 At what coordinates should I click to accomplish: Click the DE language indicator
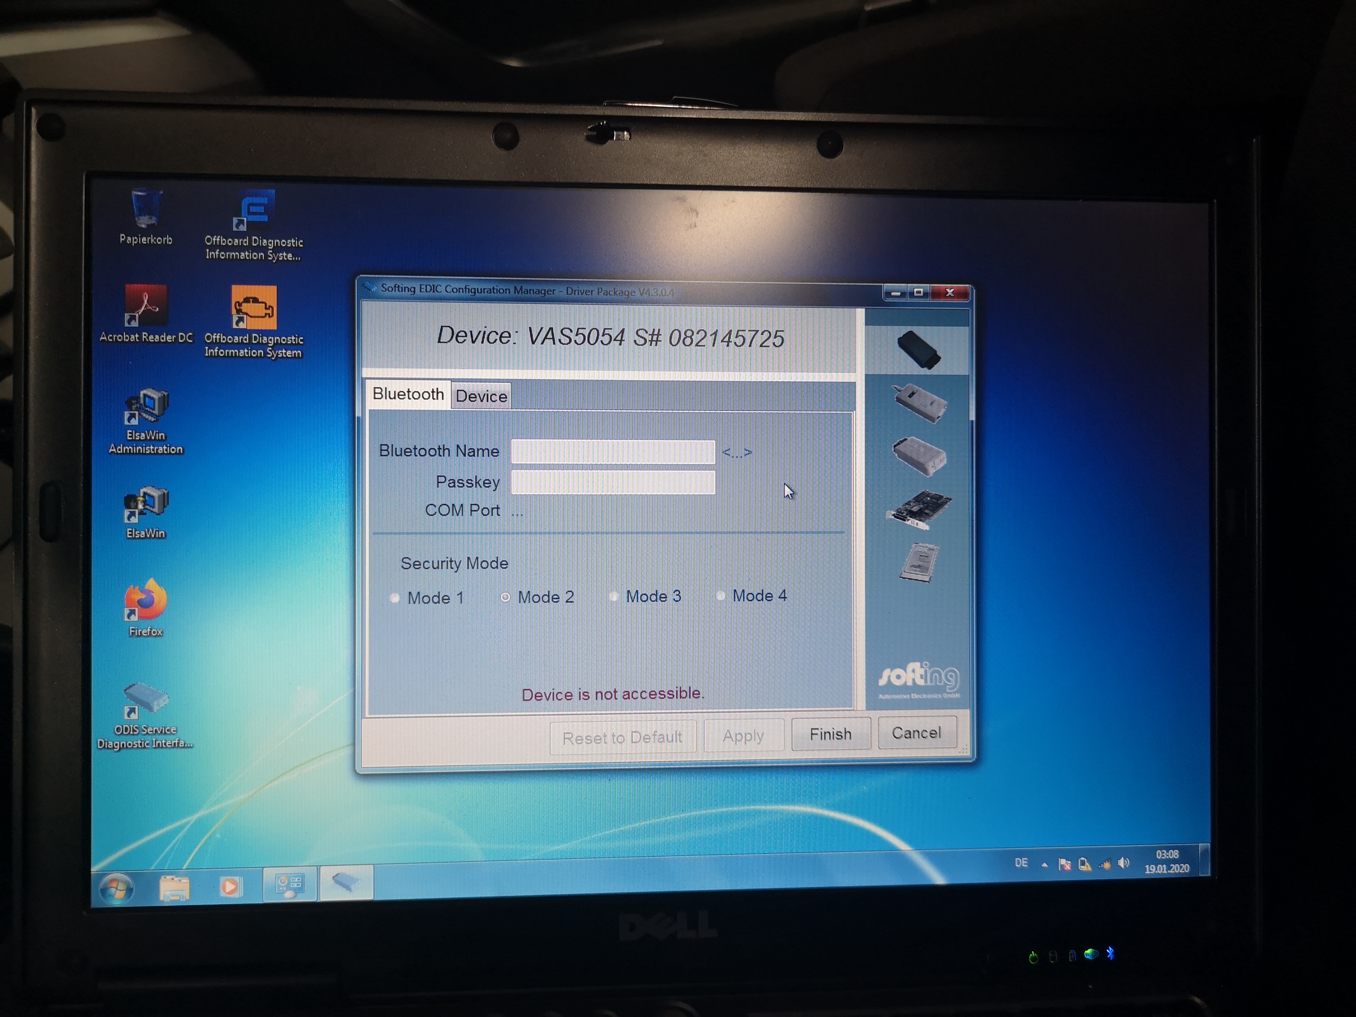click(1021, 863)
